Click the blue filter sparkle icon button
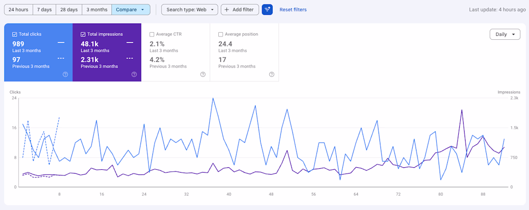Image resolution: width=529 pixels, height=210 pixels. 267,10
